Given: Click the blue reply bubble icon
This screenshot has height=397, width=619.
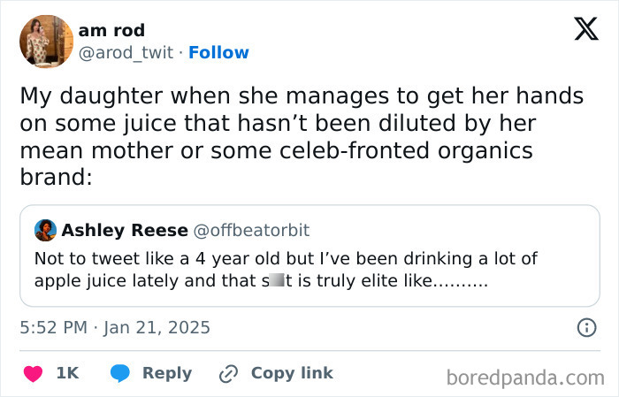Looking at the screenshot, I should (x=120, y=374).
